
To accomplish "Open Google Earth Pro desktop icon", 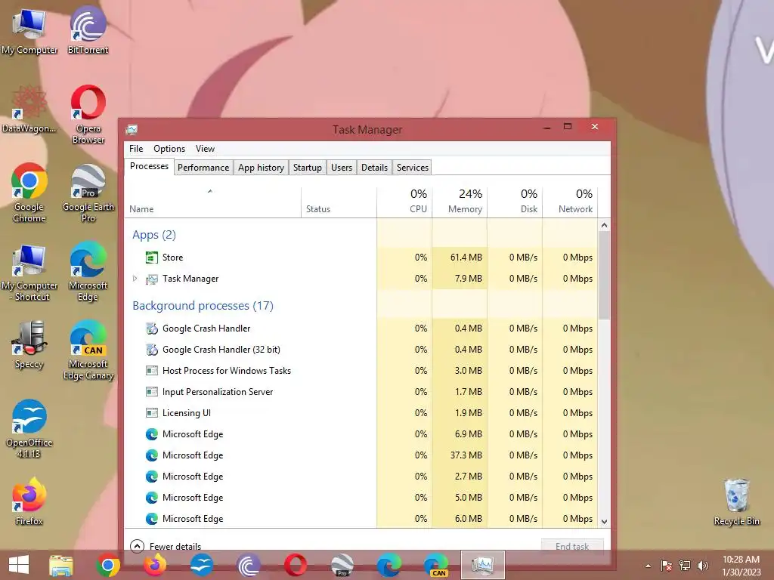I will tap(88, 193).
